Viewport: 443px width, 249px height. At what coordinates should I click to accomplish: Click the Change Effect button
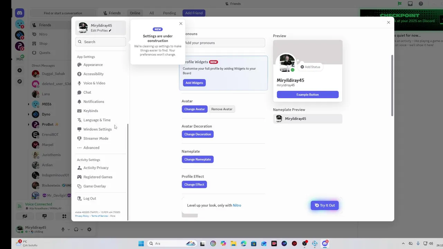[194, 185]
